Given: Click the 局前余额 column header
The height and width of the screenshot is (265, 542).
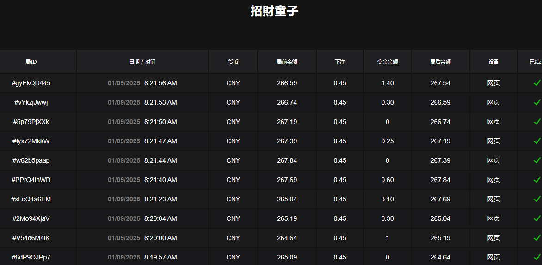Looking at the screenshot, I should click(287, 62).
